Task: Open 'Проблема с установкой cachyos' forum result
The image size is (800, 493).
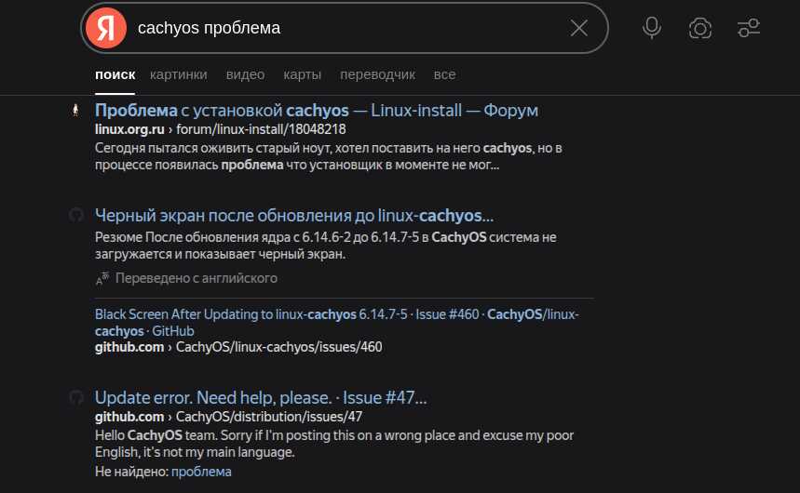Action: pyautogui.click(x=317, y=111)
